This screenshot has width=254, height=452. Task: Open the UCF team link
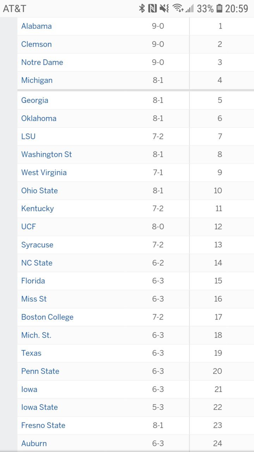29,226
